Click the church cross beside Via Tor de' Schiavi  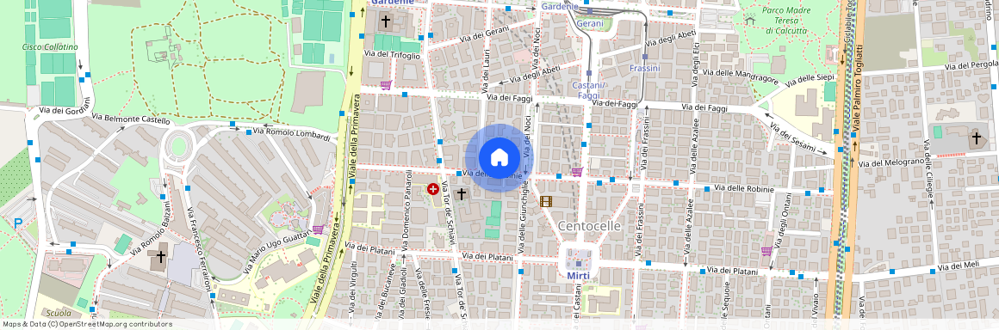[x=462, y=194]
